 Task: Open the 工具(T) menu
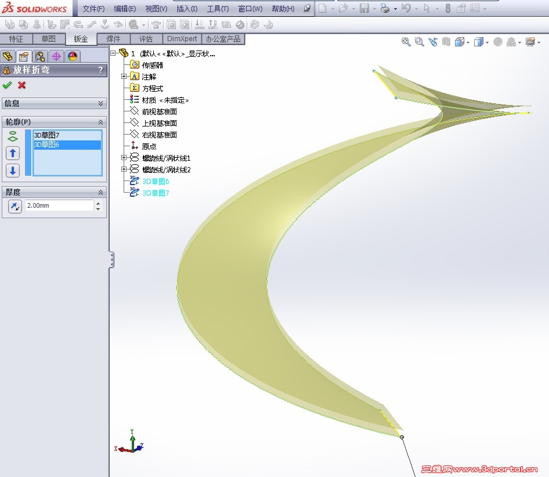point(218,9)
